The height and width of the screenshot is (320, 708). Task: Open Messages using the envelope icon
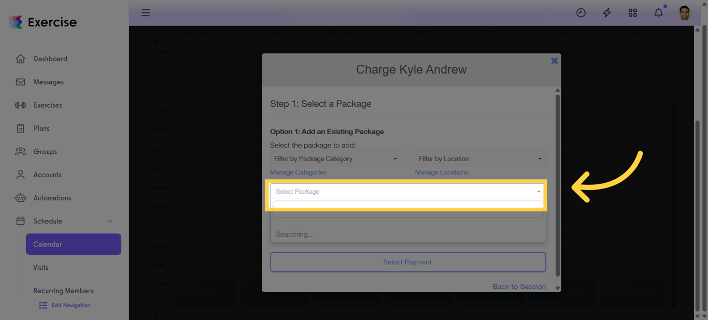[x=20, y=82]
